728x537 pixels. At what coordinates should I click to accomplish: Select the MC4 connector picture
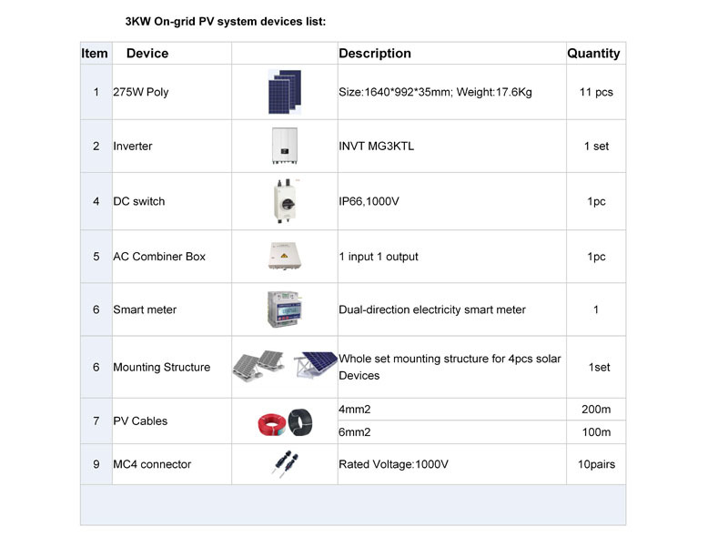pyautogui.click(x=285, y=463)
